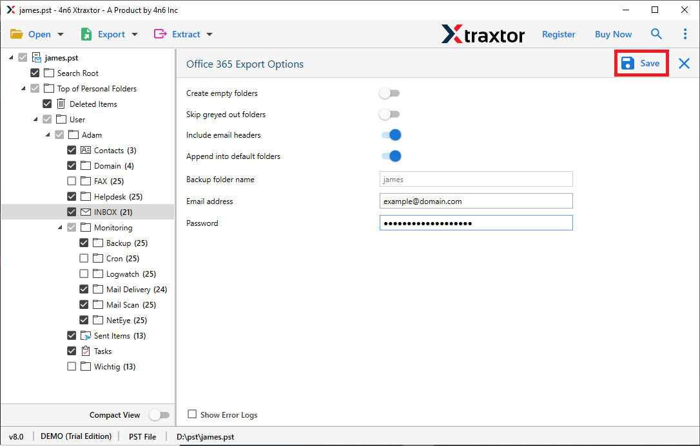Screen dimensions: 700x446
Task: Click the green Export icon
Action: 87,33
